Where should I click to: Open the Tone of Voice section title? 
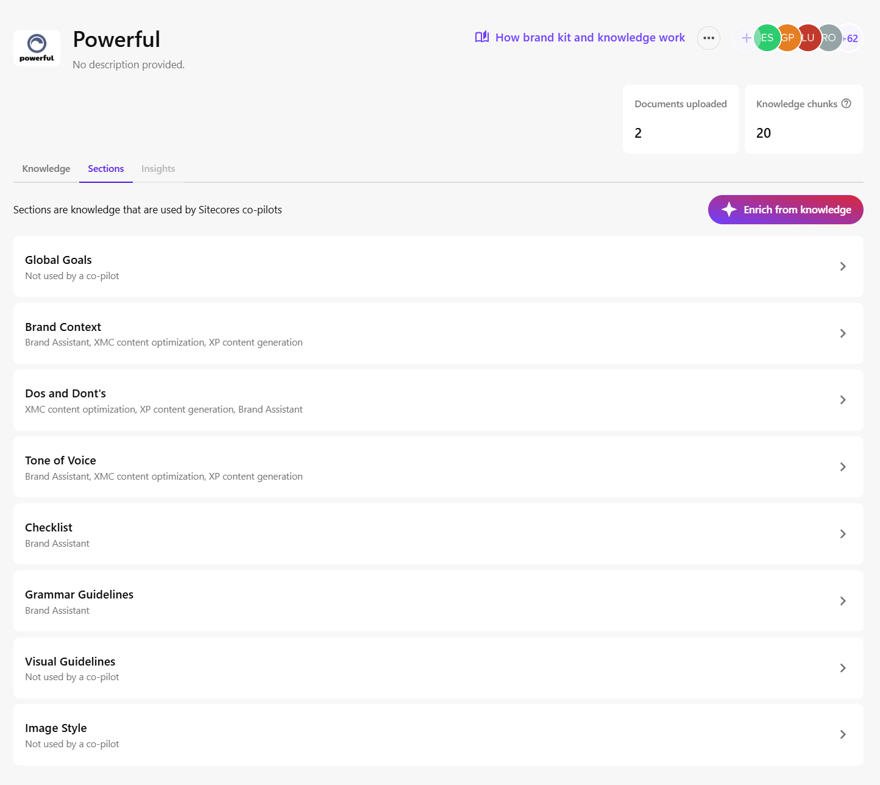60,461
